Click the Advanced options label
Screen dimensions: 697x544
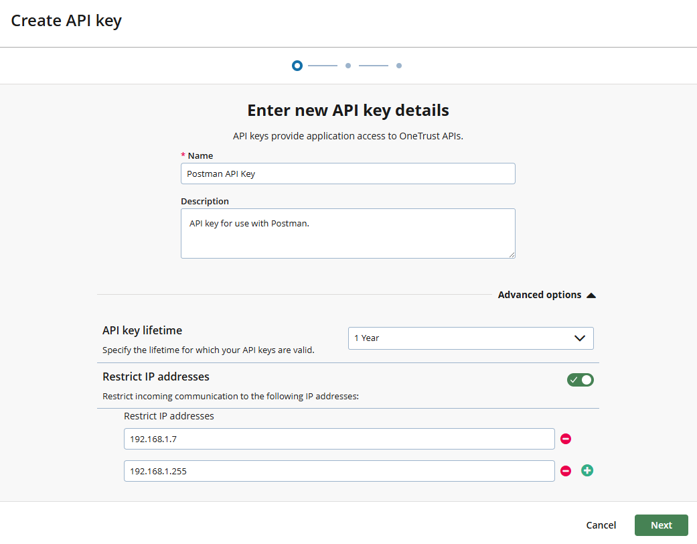pyautogui.click(x=540, y=295)
